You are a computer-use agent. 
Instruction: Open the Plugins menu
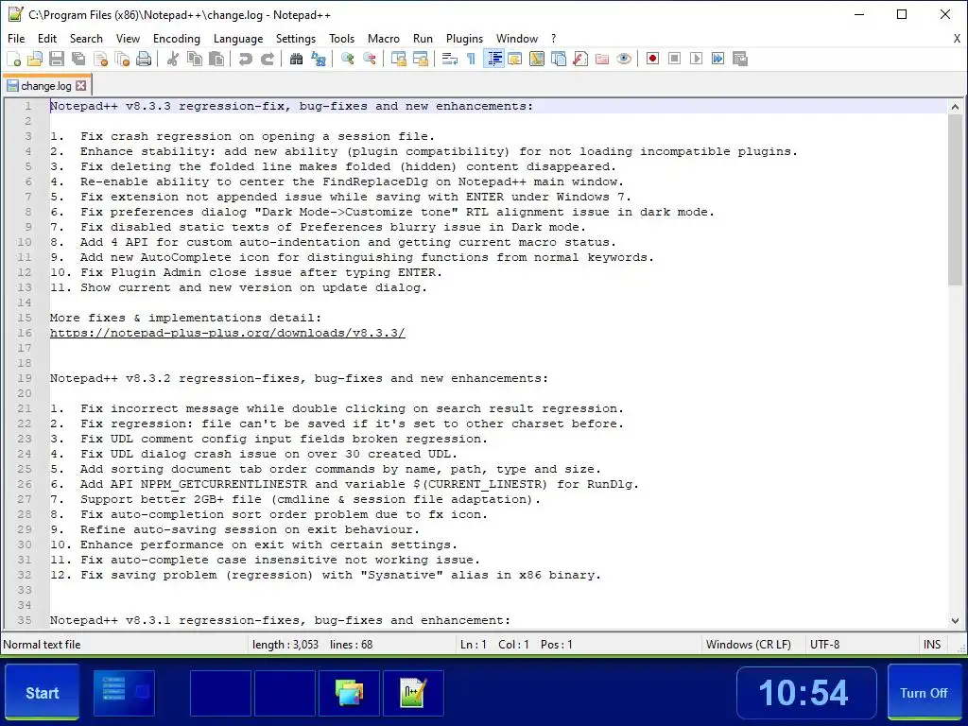point(464,38)
